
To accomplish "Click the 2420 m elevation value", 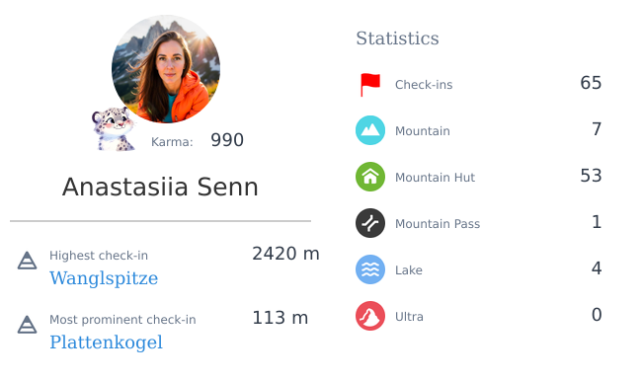I will pyautogui.click(x=285, y=254).
